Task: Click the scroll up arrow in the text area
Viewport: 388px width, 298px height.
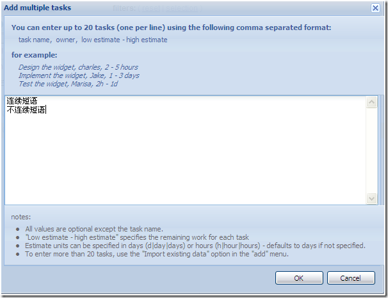Action: [x=371, y=102]
